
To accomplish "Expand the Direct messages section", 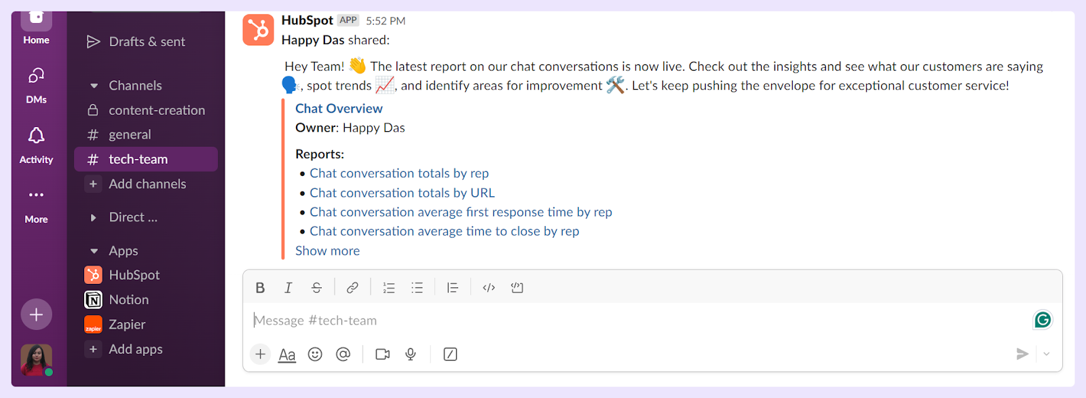I will coord(94,217).
